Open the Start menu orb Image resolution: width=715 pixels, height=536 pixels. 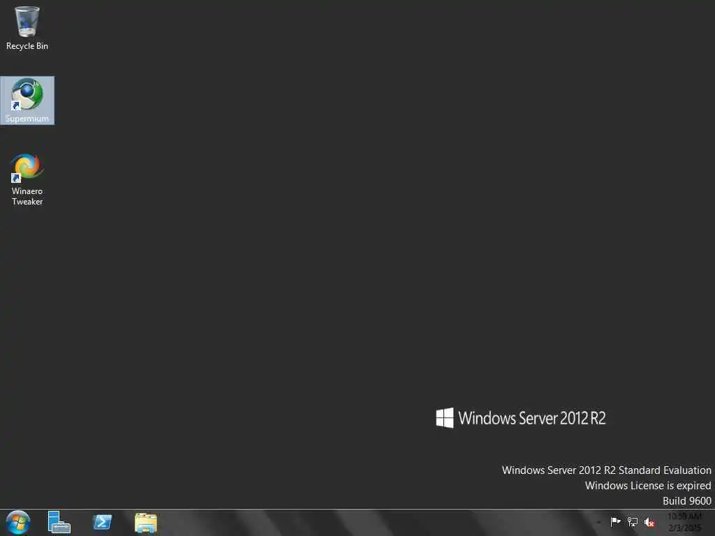[18, 522]
